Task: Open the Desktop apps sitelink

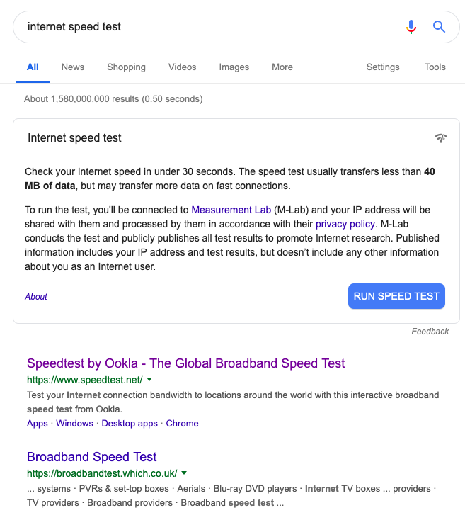Action: (x=130, y=424)
